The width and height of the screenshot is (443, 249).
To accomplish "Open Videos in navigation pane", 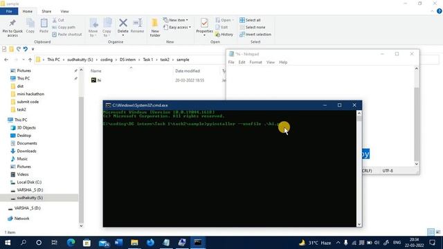I will (x=23, y=174).
